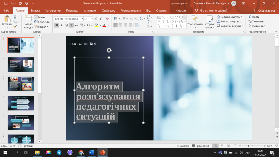The image size is (279, 157).
Task: Select the oval shape in shapes gallery
Action: coord(177,17)
